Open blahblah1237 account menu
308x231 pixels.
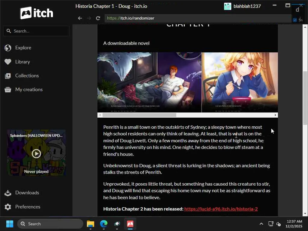[243, 6]
